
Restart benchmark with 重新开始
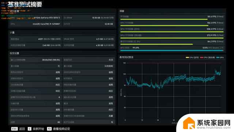(x=38, y=129)
